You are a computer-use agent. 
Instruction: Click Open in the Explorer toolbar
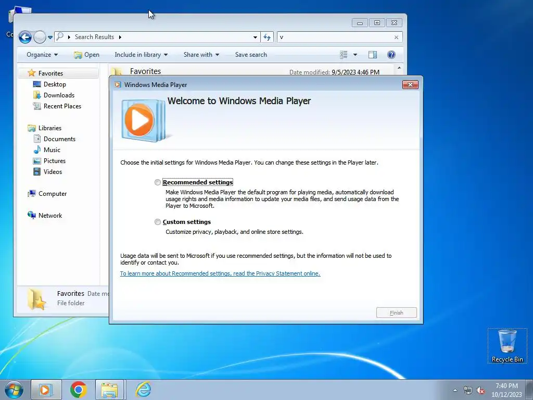coord(87,55)
